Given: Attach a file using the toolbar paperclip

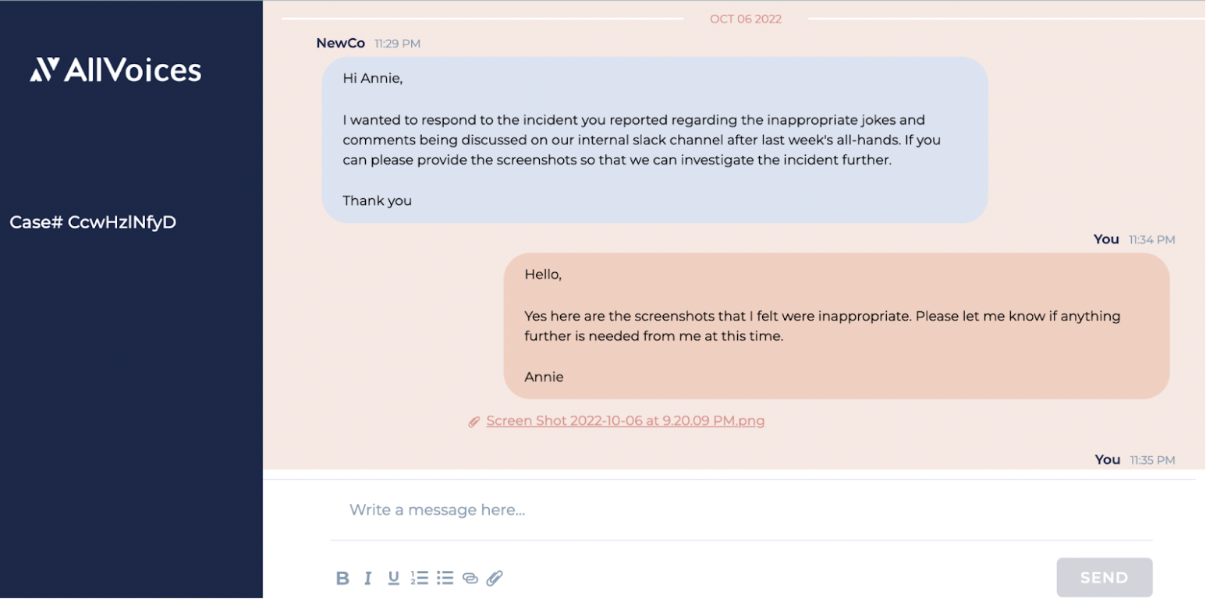Looking at the screenshot, I should click(x=495, y=578).
